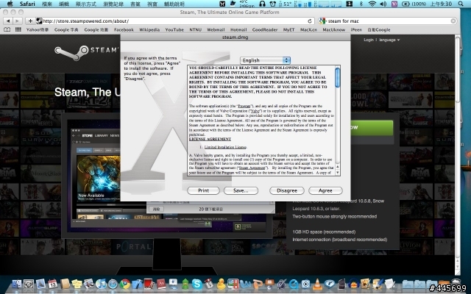Click the Agree button in the license dialog
The width and height of the screenshot is (471, 294).
point(325,190)
